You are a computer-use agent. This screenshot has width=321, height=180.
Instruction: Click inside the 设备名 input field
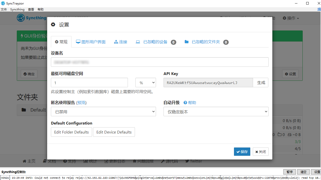pos(160,62)
